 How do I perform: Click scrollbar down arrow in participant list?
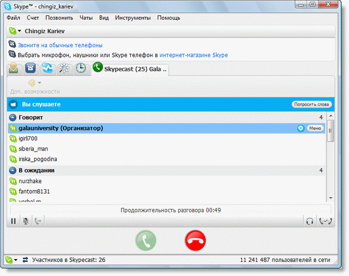tap(331, 198)
